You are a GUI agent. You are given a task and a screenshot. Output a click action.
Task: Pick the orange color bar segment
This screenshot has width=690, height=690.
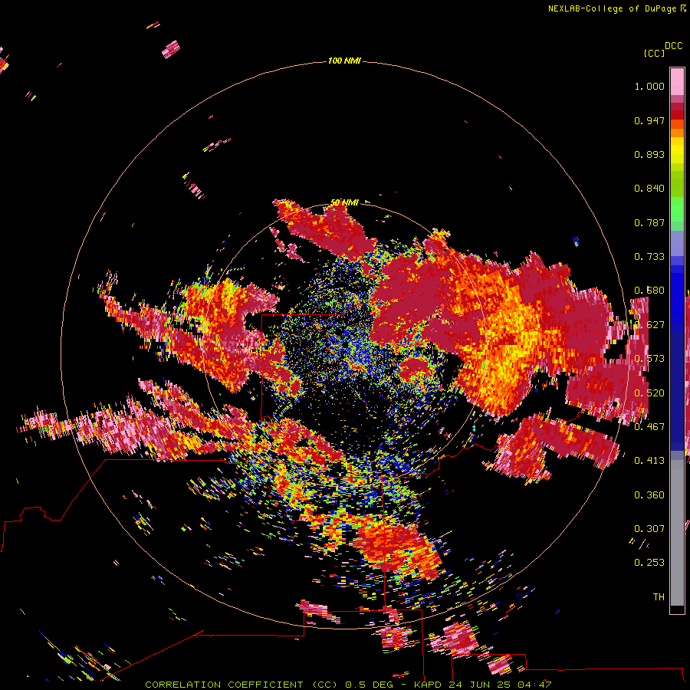(677, 133)
